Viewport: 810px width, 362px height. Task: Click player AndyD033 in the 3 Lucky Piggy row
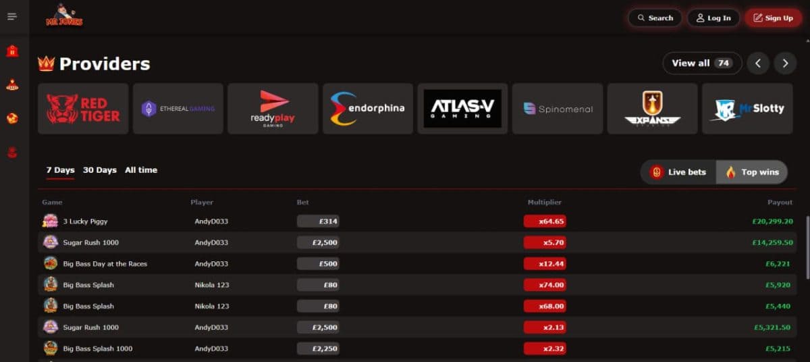pyautogui.click(x=211, y=222)
